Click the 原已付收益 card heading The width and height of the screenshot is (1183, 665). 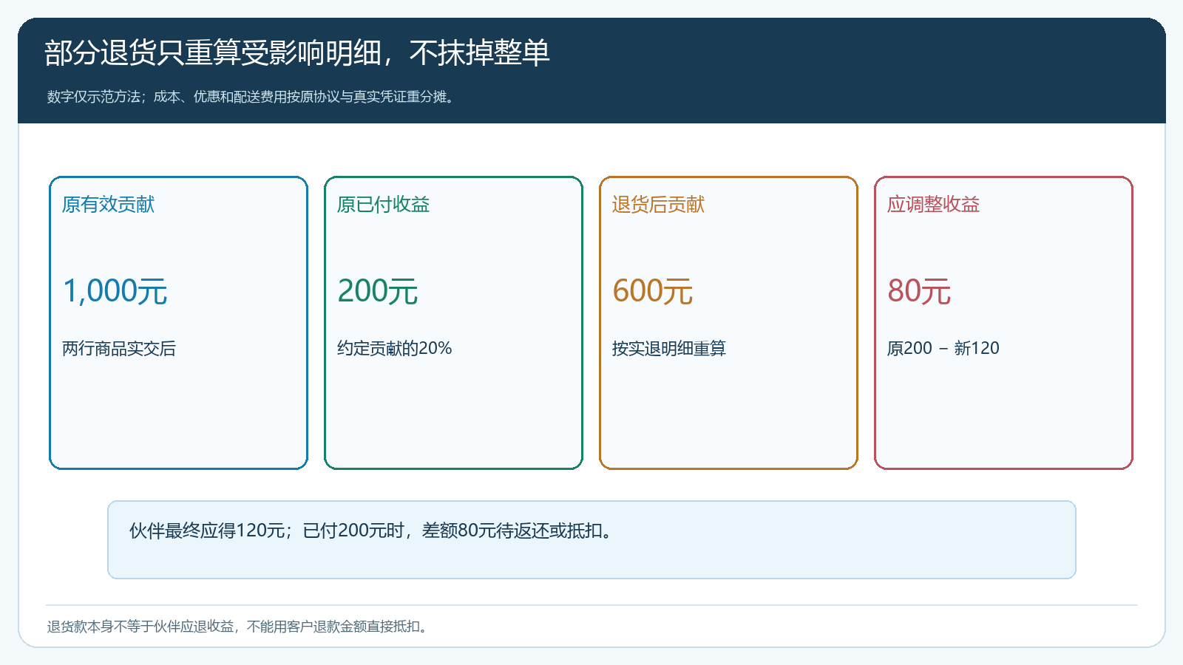click(383, 205)
